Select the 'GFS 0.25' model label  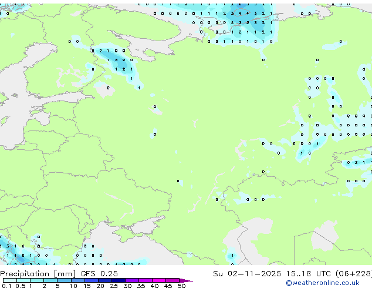(99, 274)
